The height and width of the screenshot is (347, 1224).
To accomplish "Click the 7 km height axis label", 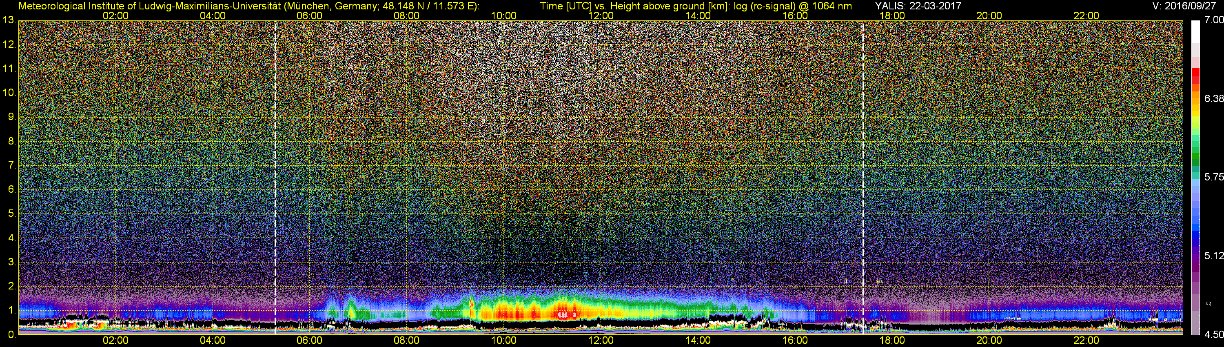I will point(12,165).
